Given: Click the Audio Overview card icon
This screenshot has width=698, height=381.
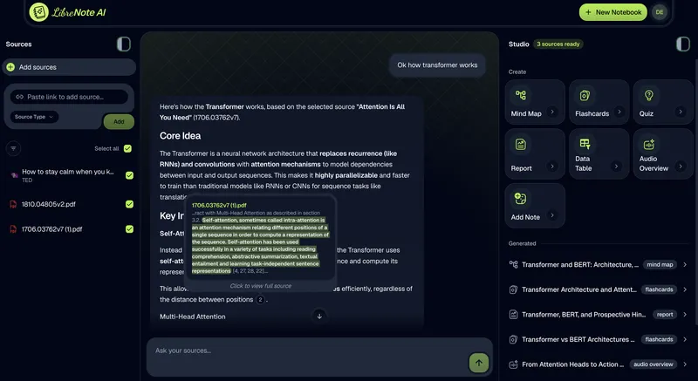Looking at the screenshot, I should pyautogui.click(x=648, y=144).
